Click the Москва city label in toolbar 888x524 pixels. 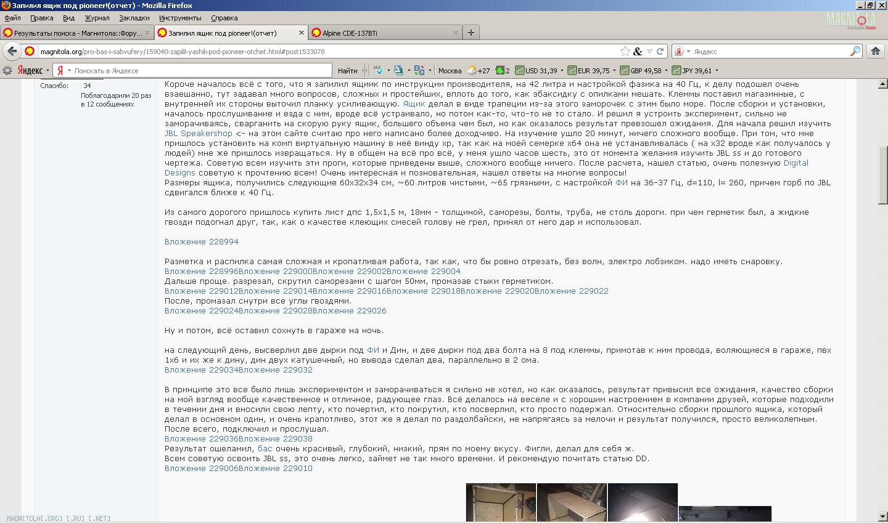tap(450, 70)
